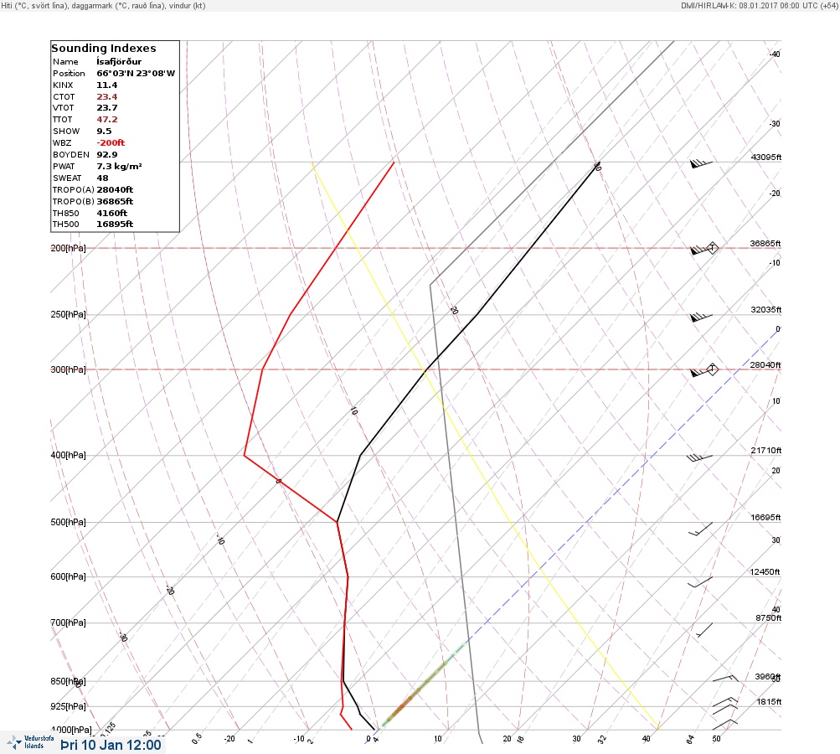Click the 43095ft altitude label
Viewport: 840px width, 754px height.
tap(766, 157)
